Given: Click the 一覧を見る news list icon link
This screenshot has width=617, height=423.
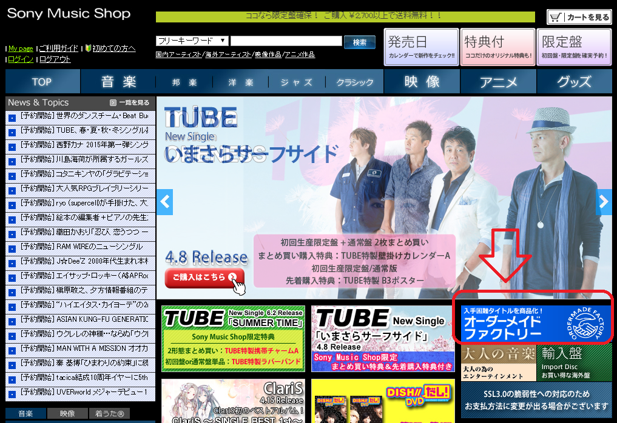Looking at the screenshot, I should click(x=129, y=102).
